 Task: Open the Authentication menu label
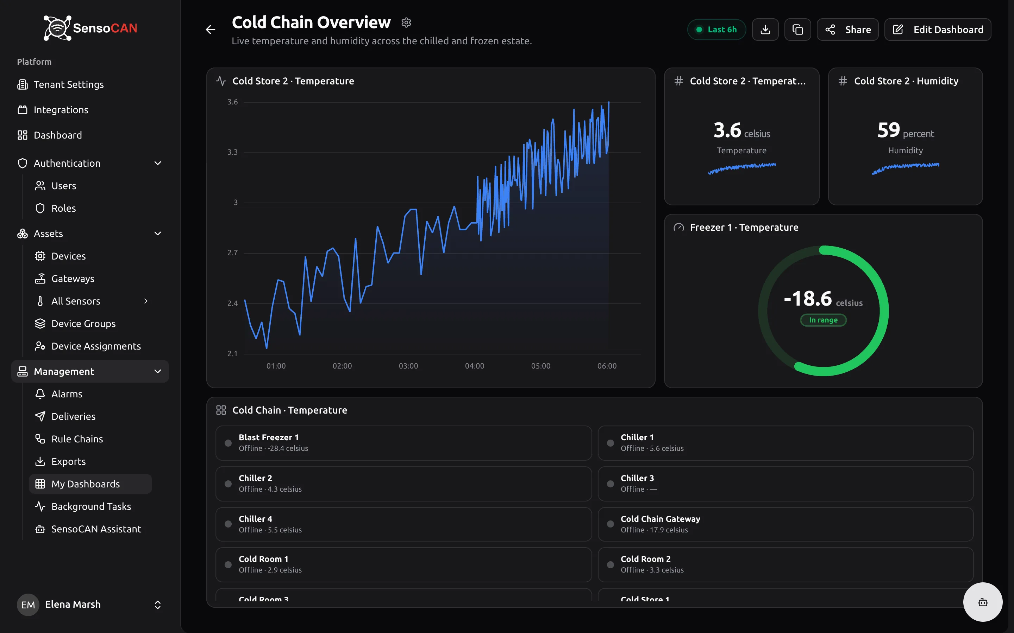click(67, 163)
